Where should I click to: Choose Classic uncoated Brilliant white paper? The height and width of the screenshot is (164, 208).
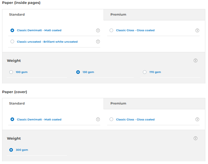tap(12, 42)
